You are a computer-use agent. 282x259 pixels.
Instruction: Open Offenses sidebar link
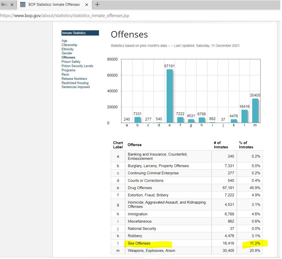(x=68, y=58)
